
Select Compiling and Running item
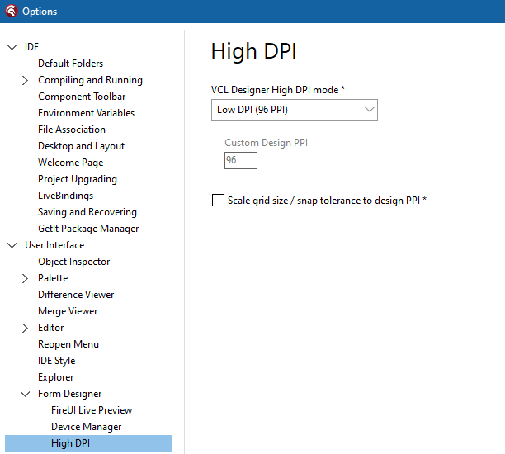click(90, 80)
